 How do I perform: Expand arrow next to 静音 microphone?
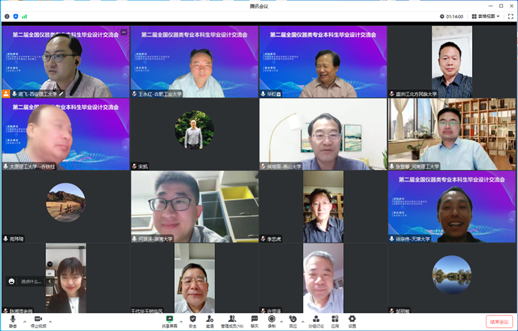pyautogui.click(x=25, y=320)
